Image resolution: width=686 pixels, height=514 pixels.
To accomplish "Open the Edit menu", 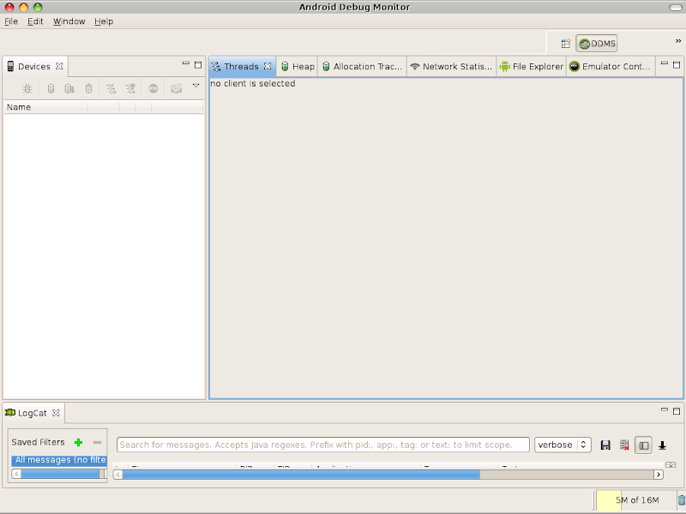I will point(35,21).
